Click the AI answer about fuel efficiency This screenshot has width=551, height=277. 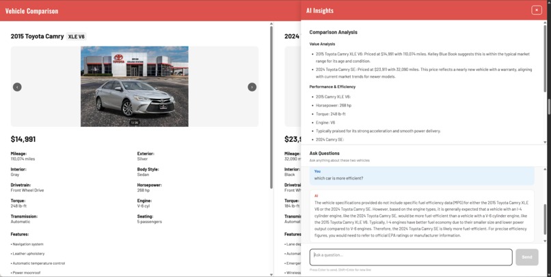[x=422, y=219]
